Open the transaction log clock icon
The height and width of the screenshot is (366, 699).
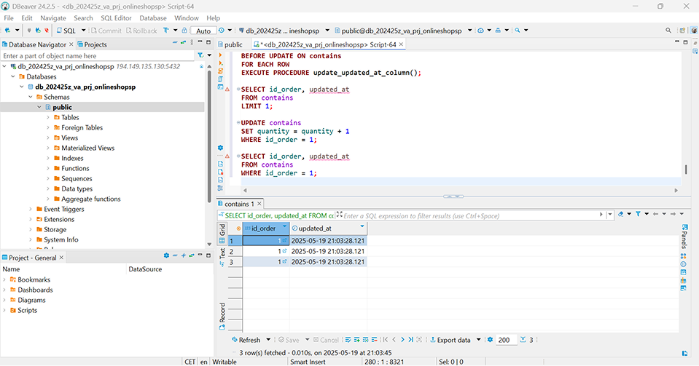(x=221, y=31)
